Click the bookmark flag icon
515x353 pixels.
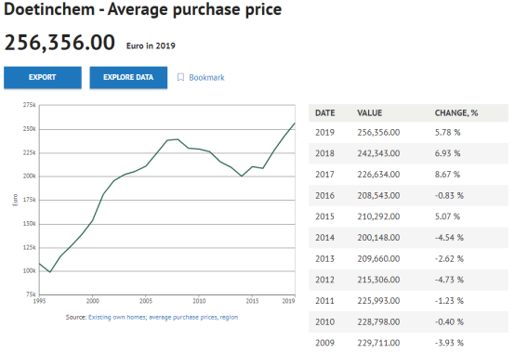180,77
